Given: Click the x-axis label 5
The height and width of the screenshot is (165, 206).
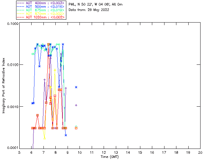Looking at the screenshot, I should click(x=19, y=152).
